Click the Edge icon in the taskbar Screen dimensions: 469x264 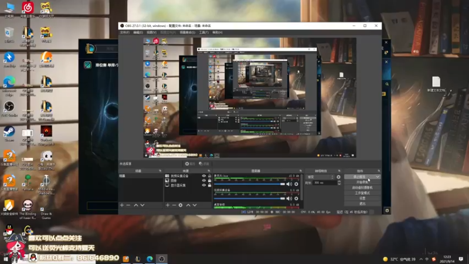pos(149,259)
